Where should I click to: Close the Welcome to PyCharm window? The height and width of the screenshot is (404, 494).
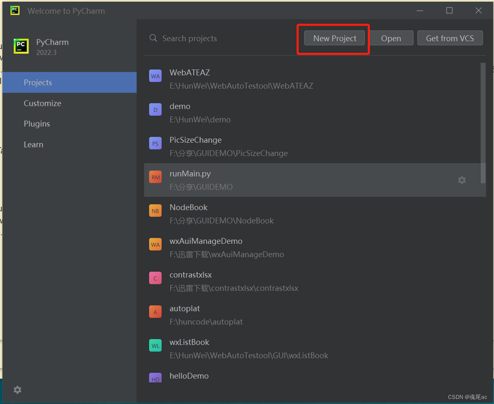point(478,10)
